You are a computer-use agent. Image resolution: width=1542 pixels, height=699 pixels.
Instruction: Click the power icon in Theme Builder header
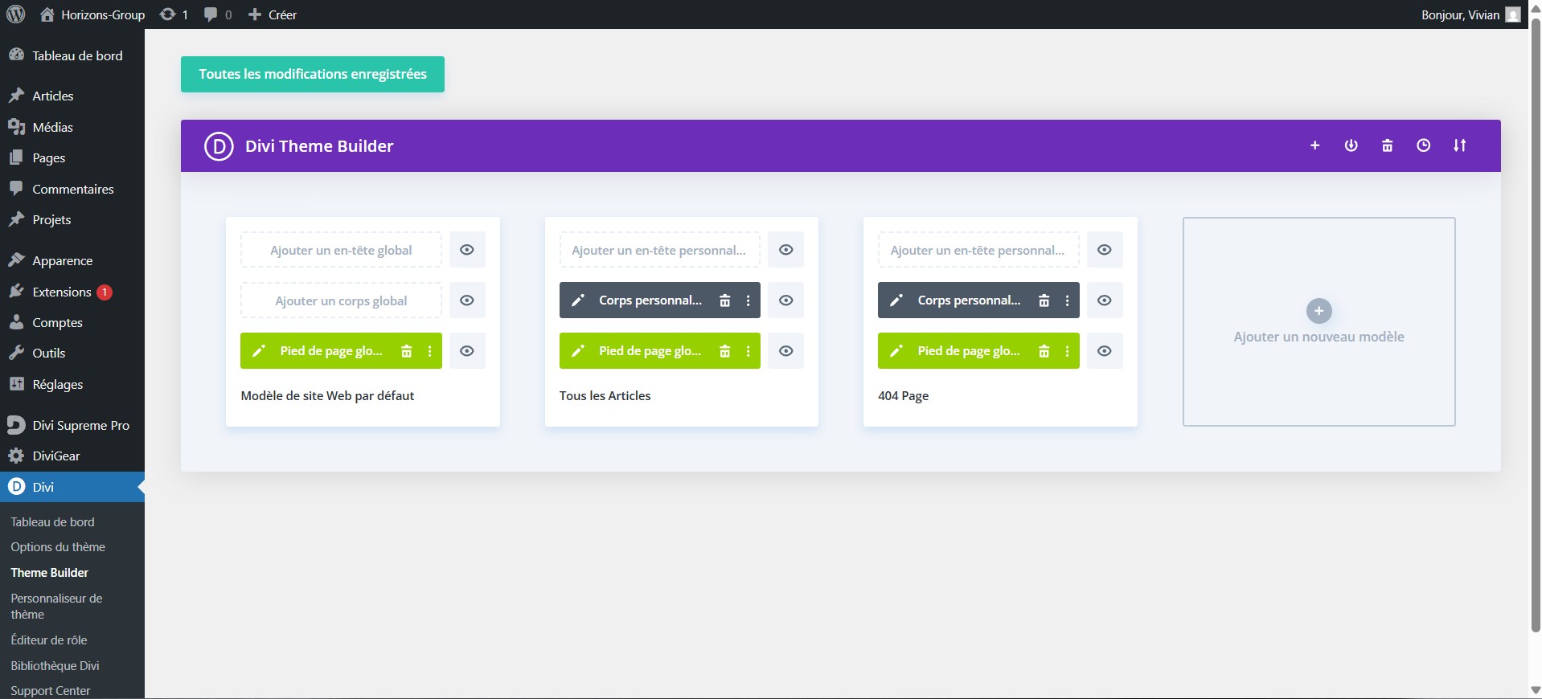[1351, 145]
